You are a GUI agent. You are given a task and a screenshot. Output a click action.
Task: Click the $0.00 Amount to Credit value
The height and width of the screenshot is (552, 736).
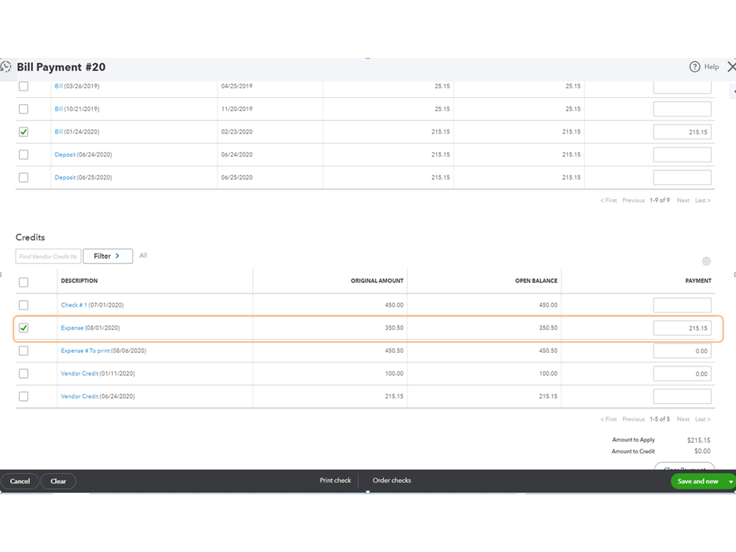click(702, 451)
